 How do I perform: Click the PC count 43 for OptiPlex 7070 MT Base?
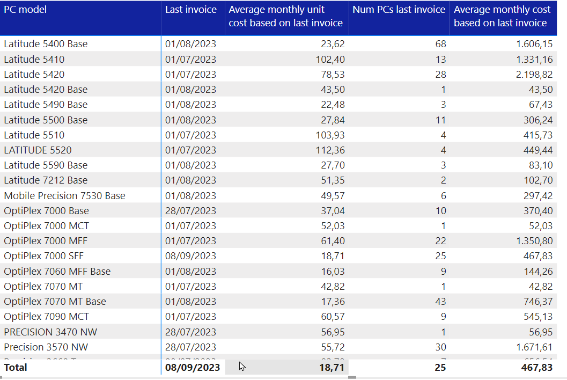tap(440, 302)
